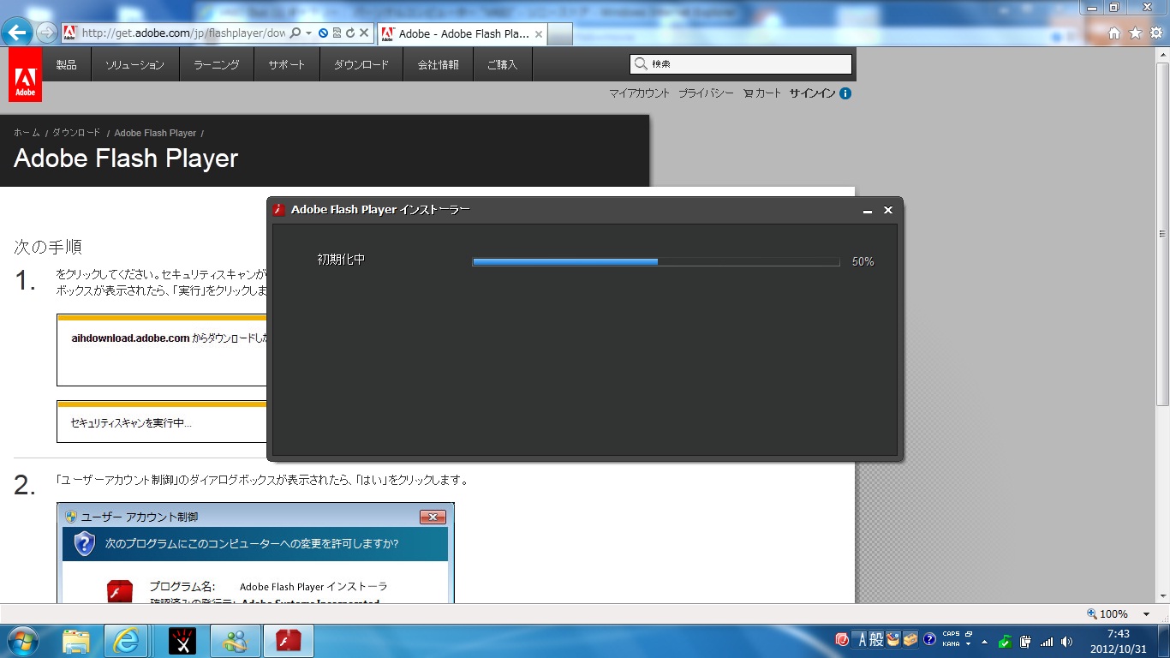Open the 製品 menu
The image size is (1170, 658).
[x=66, y=64]
